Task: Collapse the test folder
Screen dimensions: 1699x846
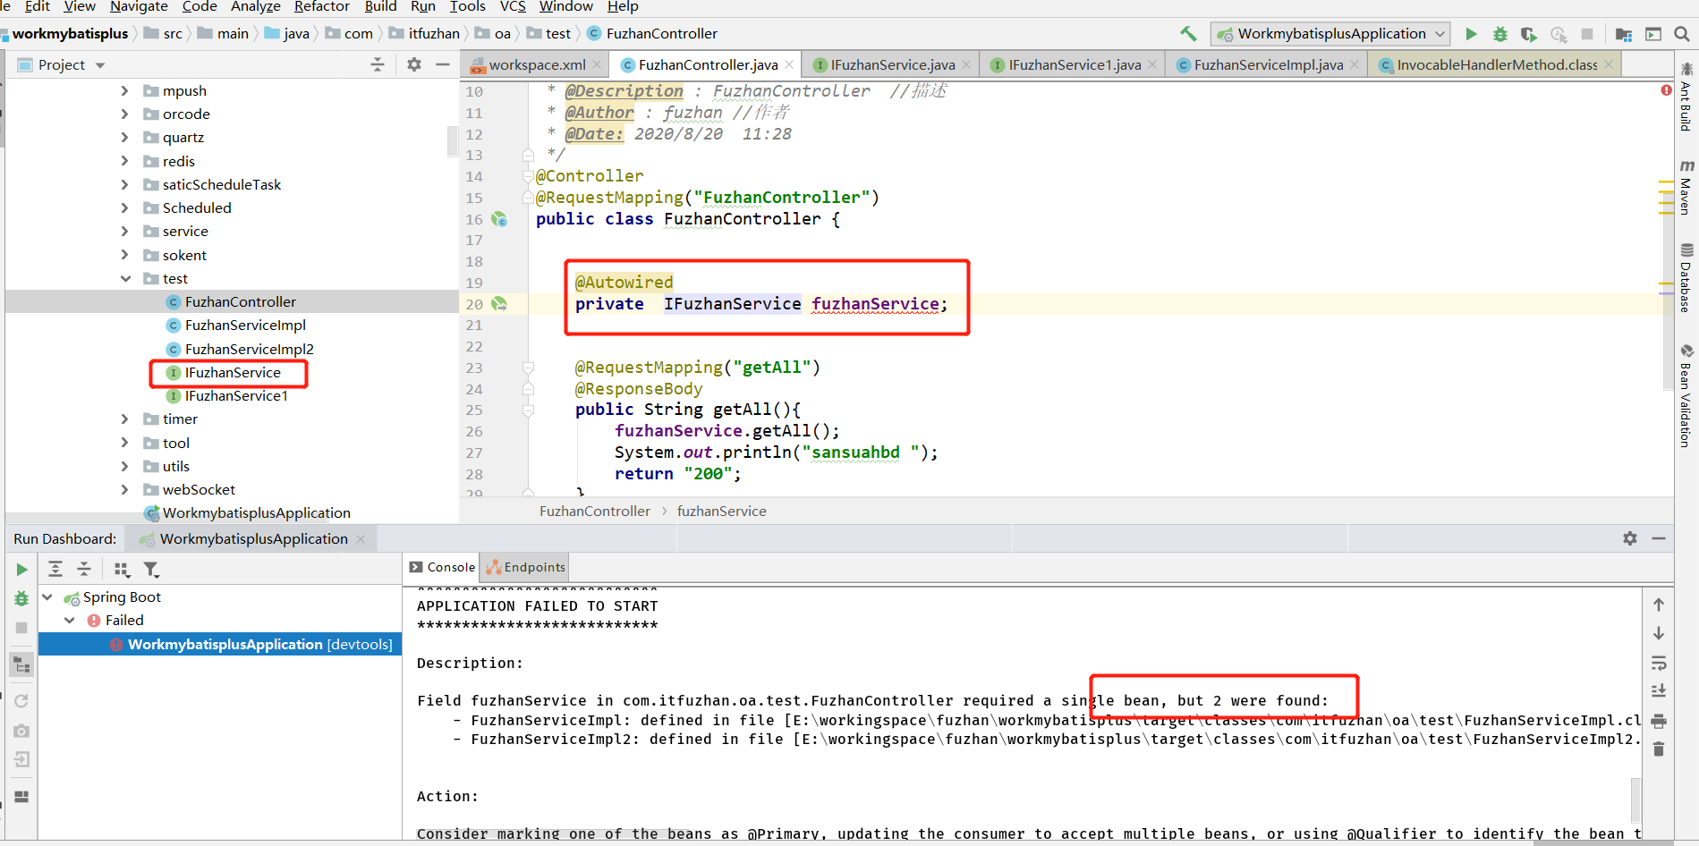Action: coord(125,278)
